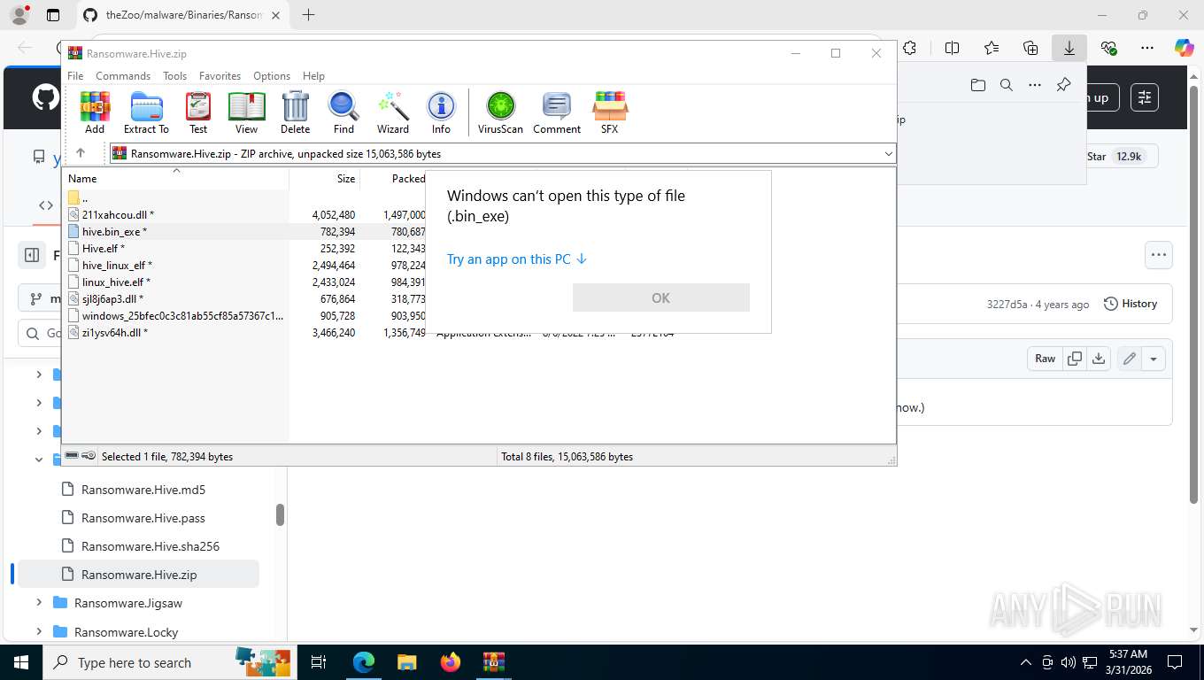Download raw file icon on GitHub
Viewport: 1204px width, 680px height.
coord(1099,359)
